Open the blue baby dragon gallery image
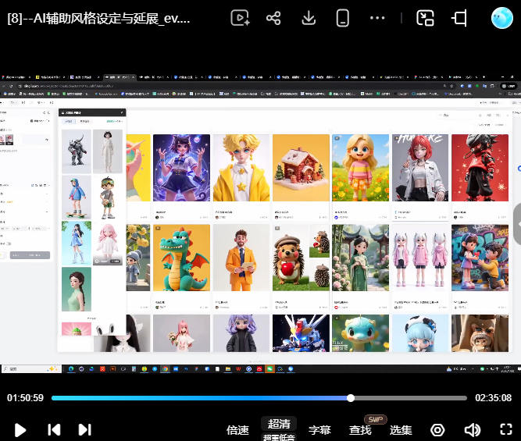Image resolution: width=521 pixels, height=441 pixels. point(361,333)
